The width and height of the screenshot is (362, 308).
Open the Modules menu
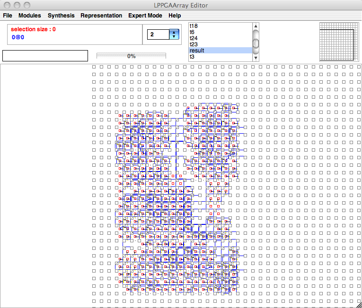(x=29, y=16)
